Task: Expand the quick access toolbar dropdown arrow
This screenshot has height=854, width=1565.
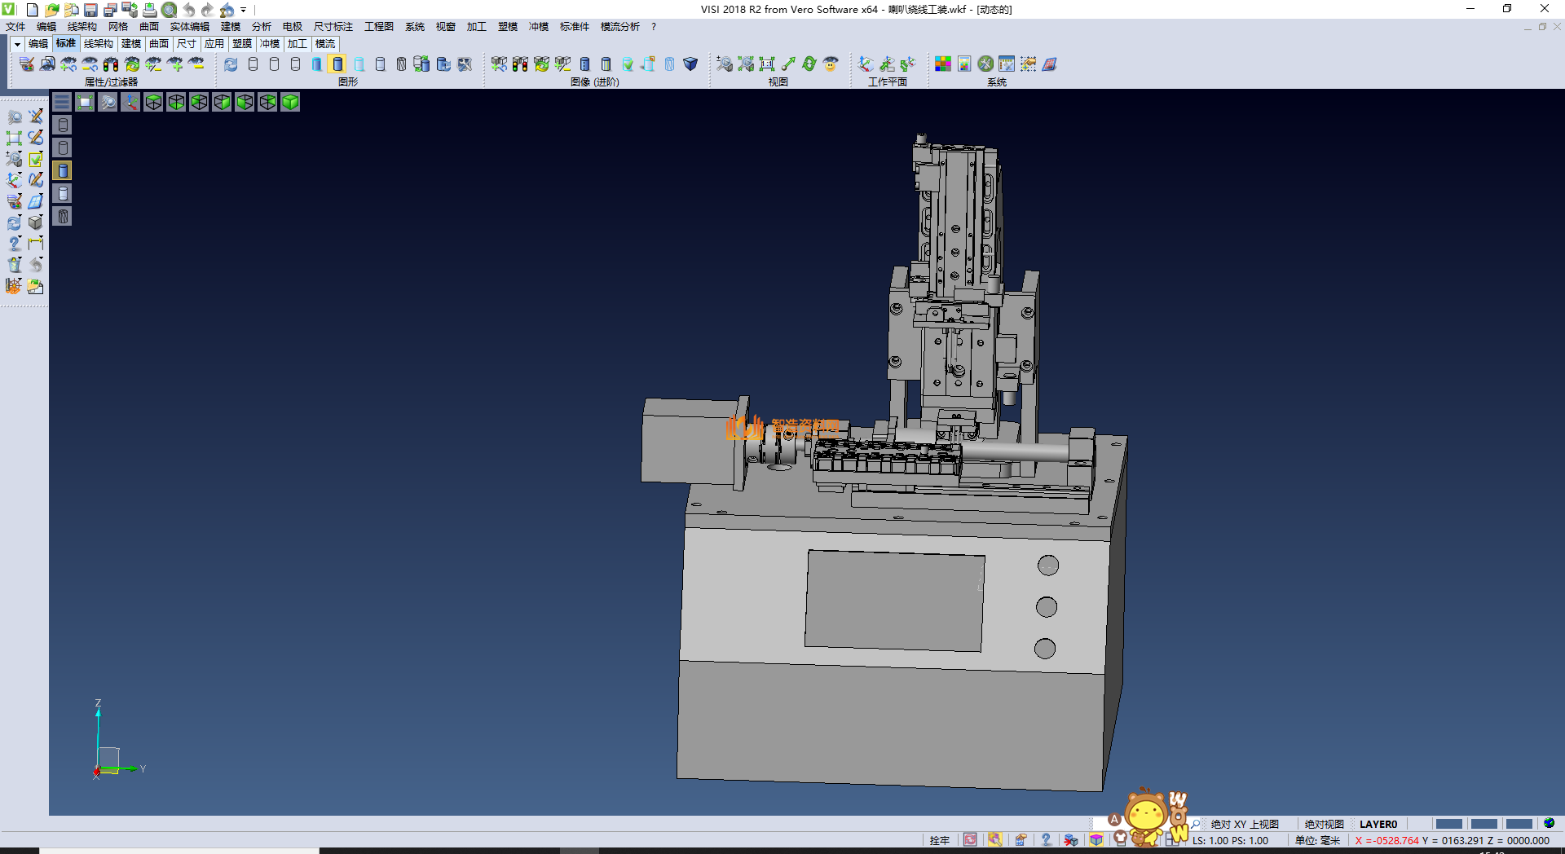Action: pos(244,10)
